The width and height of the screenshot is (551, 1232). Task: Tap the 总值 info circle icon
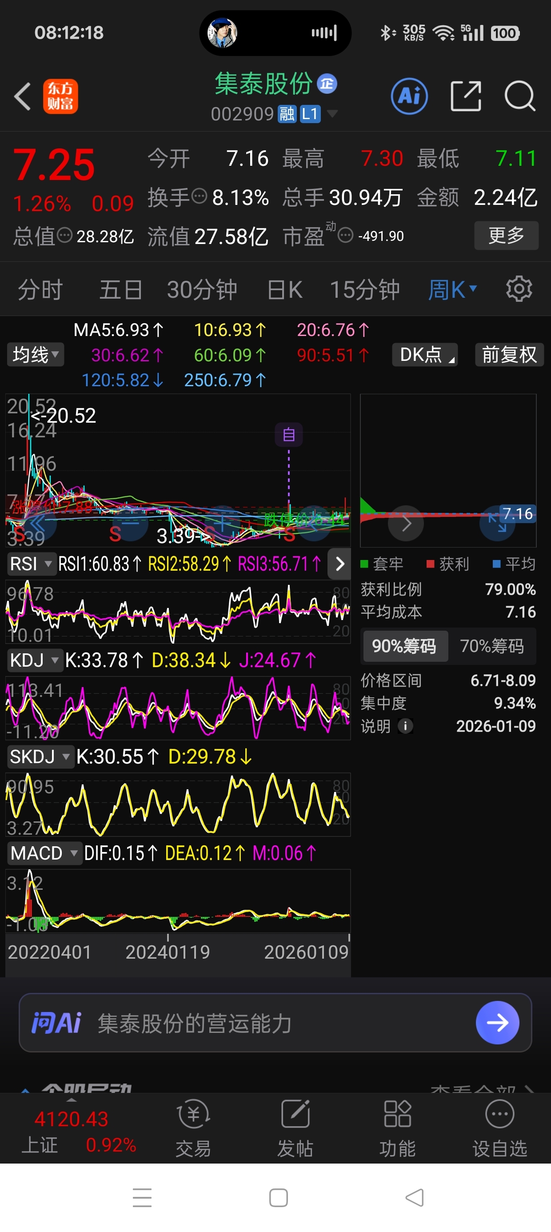[64, 235]
